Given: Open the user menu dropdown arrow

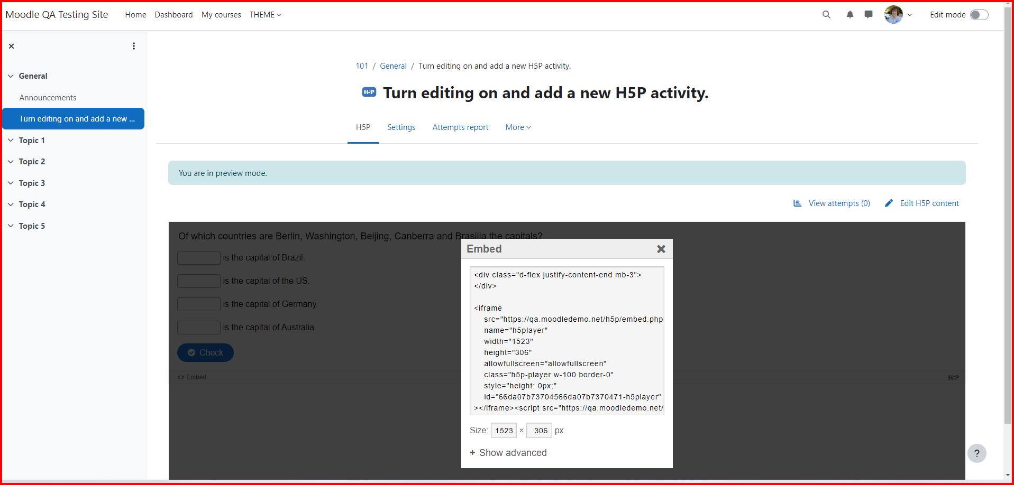Looking at the screenshot, I should [x=910, y=15].
